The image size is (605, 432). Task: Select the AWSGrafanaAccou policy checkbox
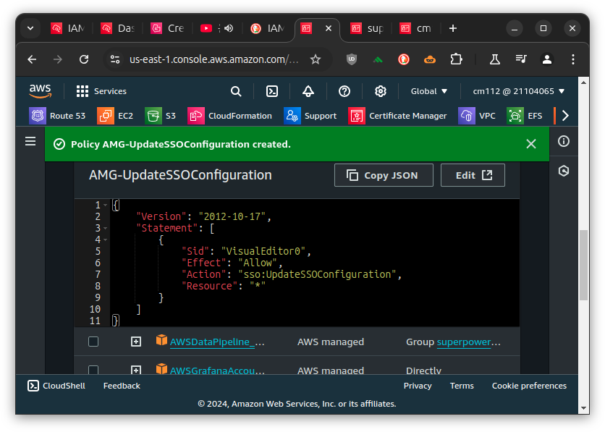click(x=93, y=370)
